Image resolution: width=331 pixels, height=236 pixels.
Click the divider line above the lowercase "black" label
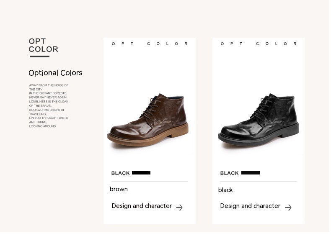(258, 181)
